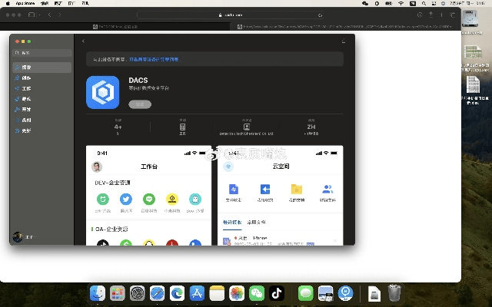The image size is (492, 307).
Task: Open TikTok from the Dock
Action: pyautogui.click(x=277, y=293)
